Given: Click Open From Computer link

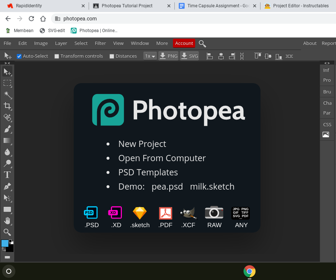Looking at the screenshot, I should click(x=162, y=158).
